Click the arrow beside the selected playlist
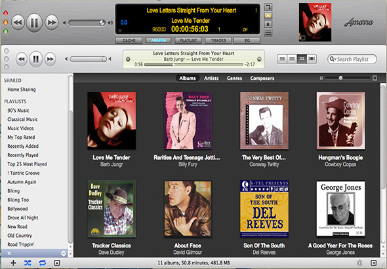The image size is (387, 269). pos(64,253)
